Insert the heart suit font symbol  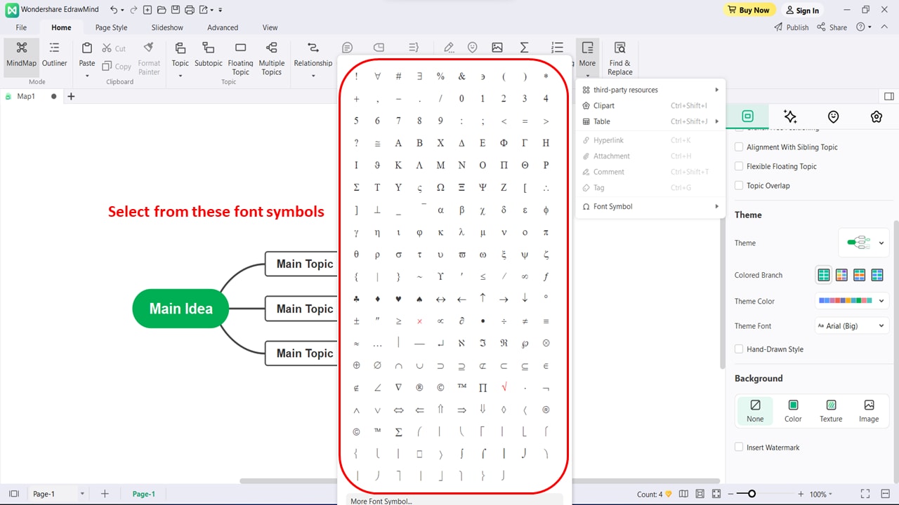tap(398, 299)
